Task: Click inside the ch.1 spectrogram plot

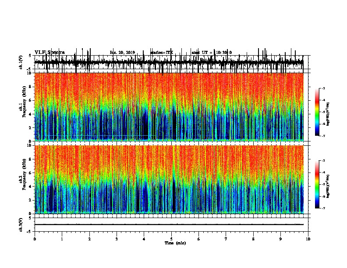Action: (x=169, y=107)
